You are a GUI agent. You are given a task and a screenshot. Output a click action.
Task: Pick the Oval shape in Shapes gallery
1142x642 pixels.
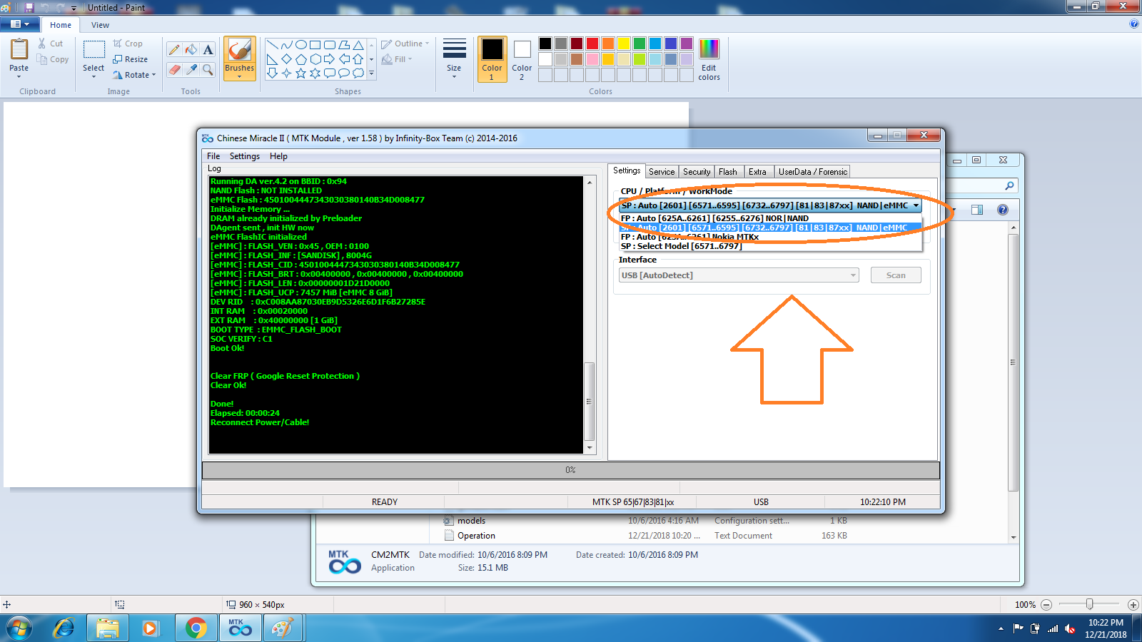[301, 44]
